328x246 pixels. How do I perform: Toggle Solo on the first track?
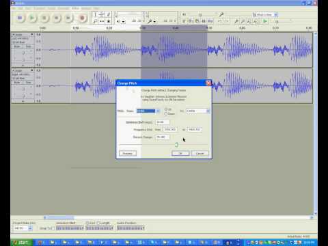coord(28,46)
